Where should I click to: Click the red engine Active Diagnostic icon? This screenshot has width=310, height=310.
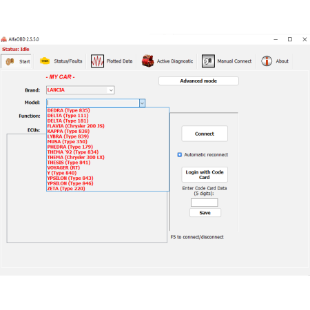tap(148, 61)
